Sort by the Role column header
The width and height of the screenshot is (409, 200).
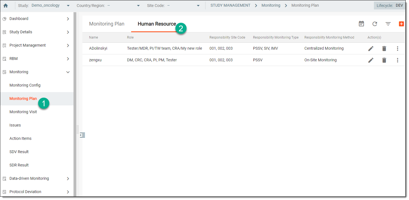(x=130, y=37)
